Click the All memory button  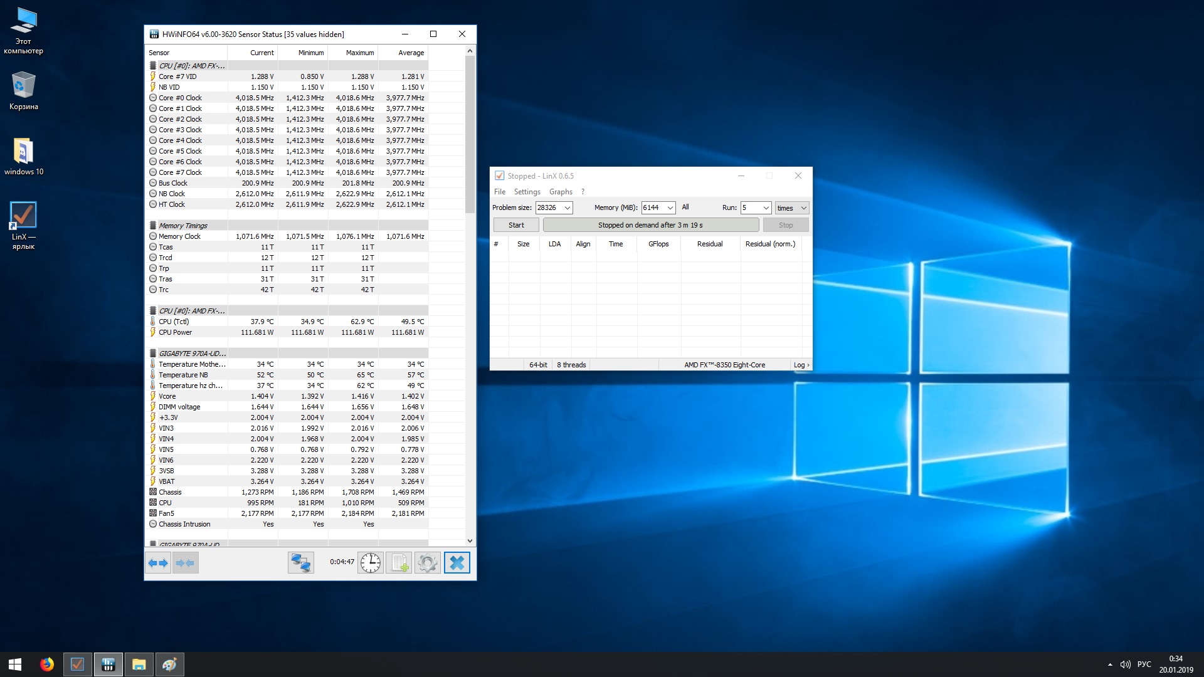point(685,207)
